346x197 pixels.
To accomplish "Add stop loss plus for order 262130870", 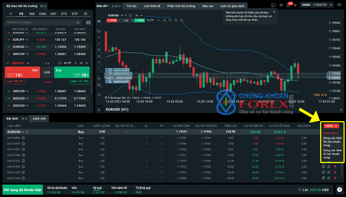I will pyautogui.click(x=146, y=144).
